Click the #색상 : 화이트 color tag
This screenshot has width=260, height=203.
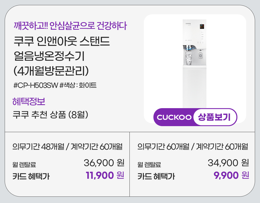pos(78,85)
